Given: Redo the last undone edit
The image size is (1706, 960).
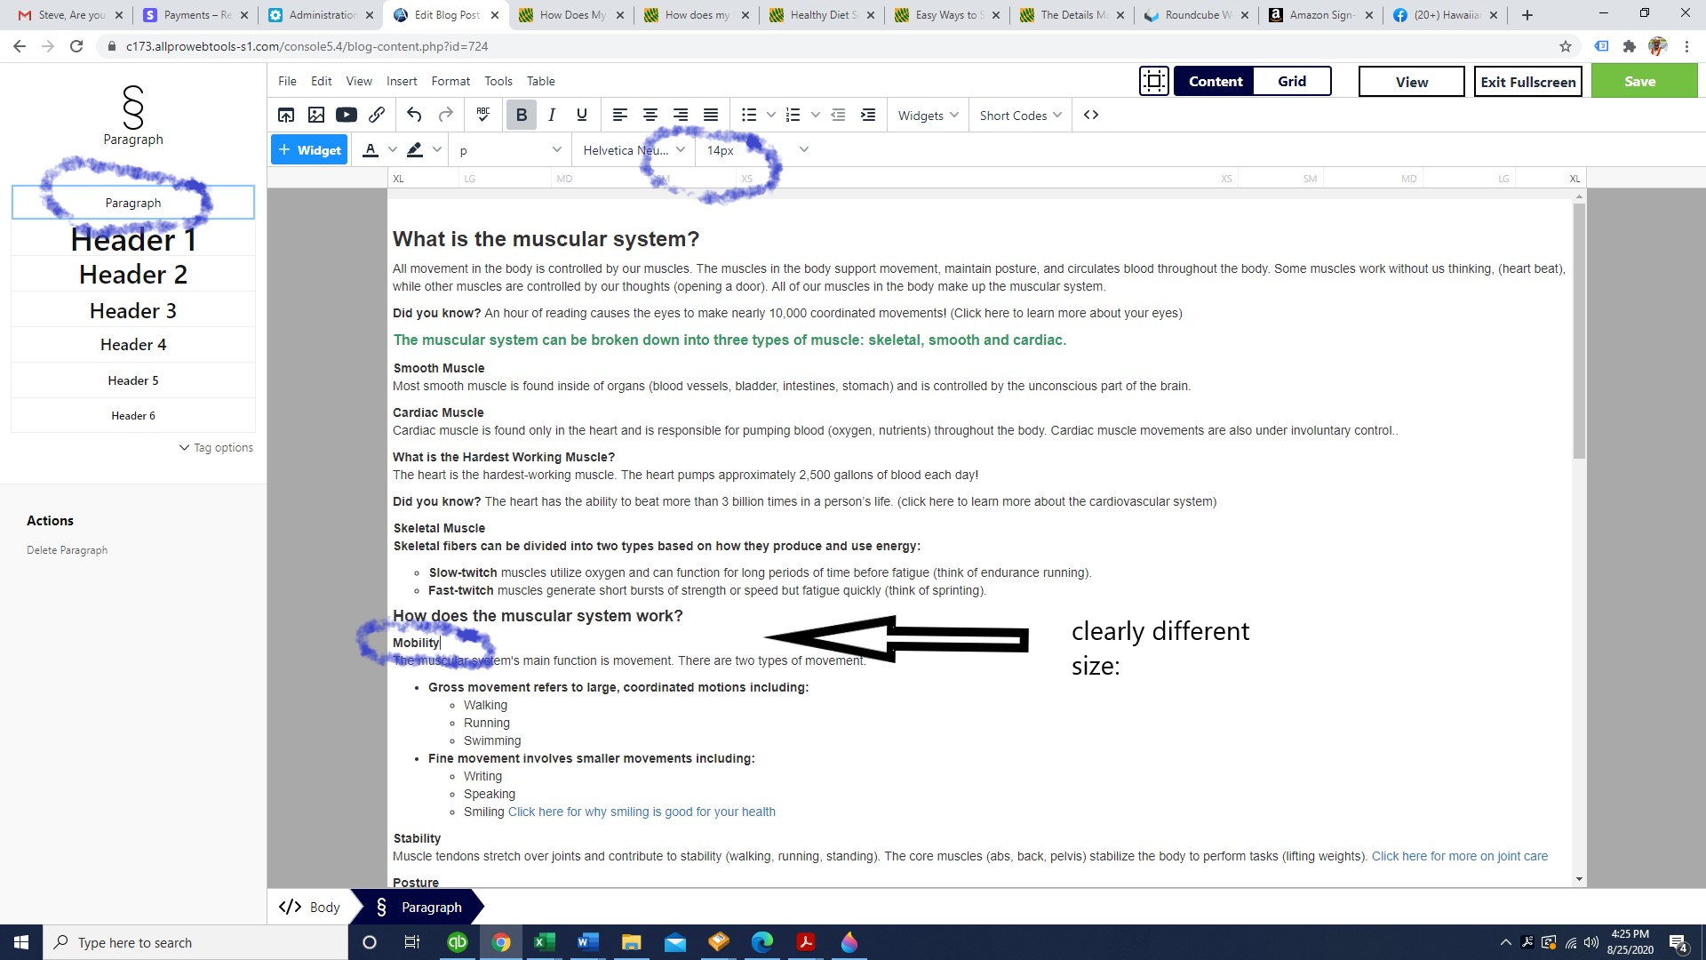Looking at the screenshot, I should click(446, 115).
